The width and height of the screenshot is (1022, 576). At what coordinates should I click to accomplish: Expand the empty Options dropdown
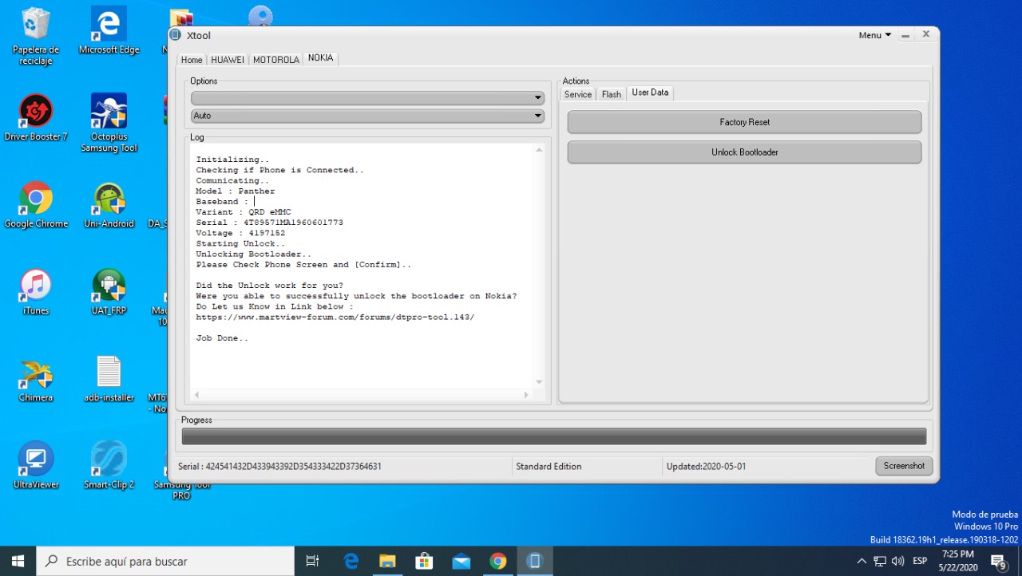[367, 98]
